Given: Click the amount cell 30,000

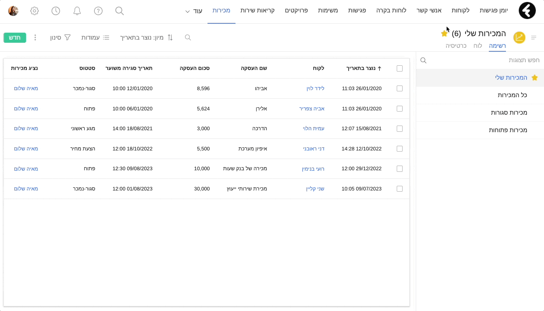Looking at the screenshot, I should (x=202, y=189).
